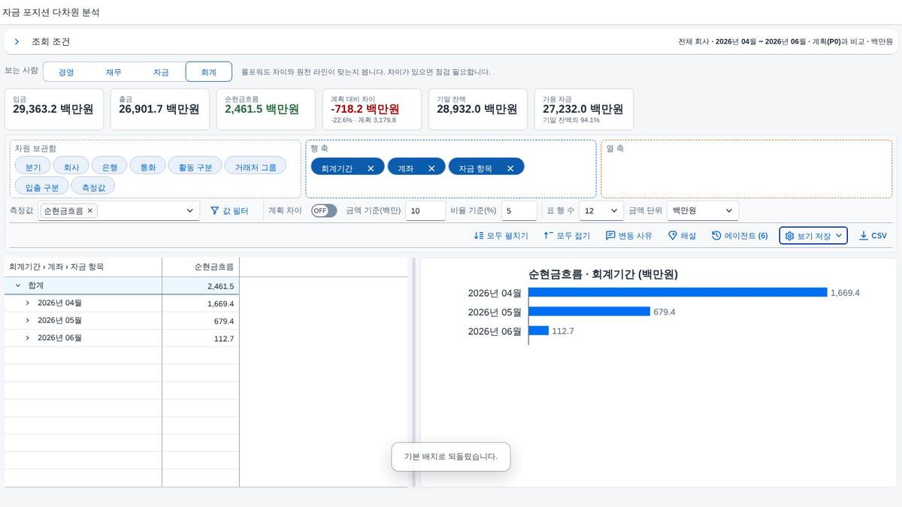Screen dimensions: 902x507
Task: Open the 금액 단위 dropdown
Action: [x=703, y=211]
